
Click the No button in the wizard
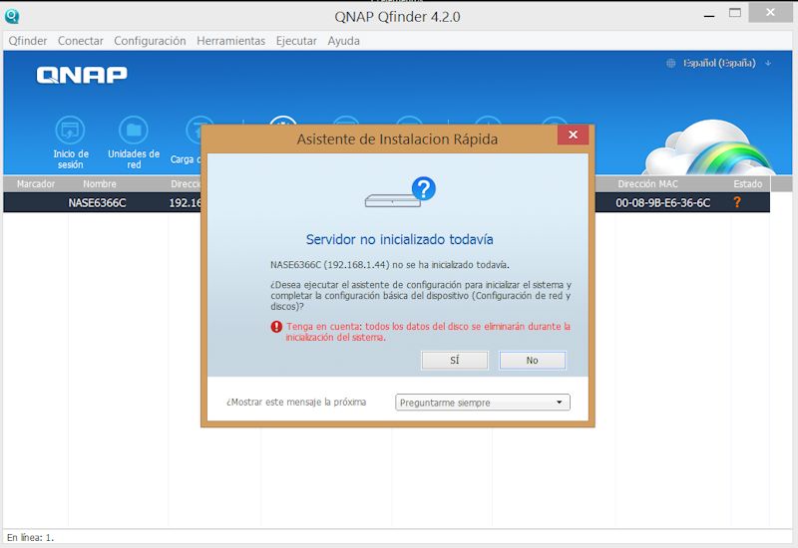532,360
